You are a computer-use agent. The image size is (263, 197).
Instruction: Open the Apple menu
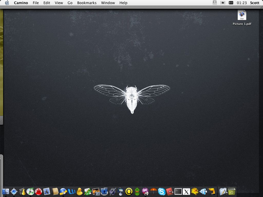click(x=7, y=3)
